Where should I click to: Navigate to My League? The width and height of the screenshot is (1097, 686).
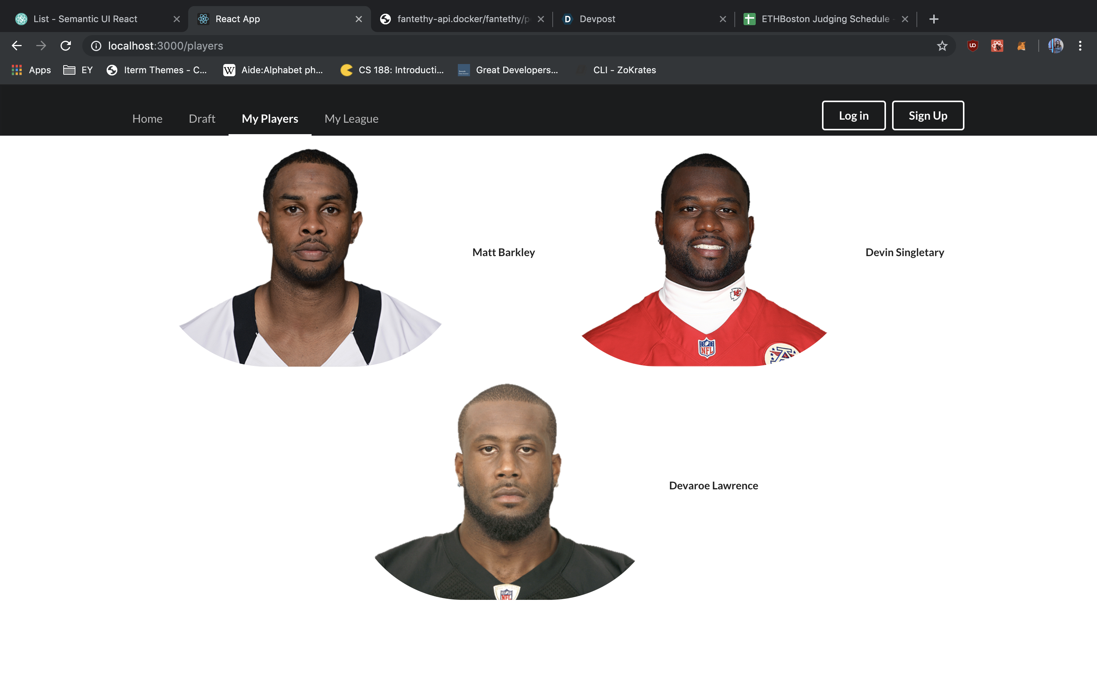(351, 119)
